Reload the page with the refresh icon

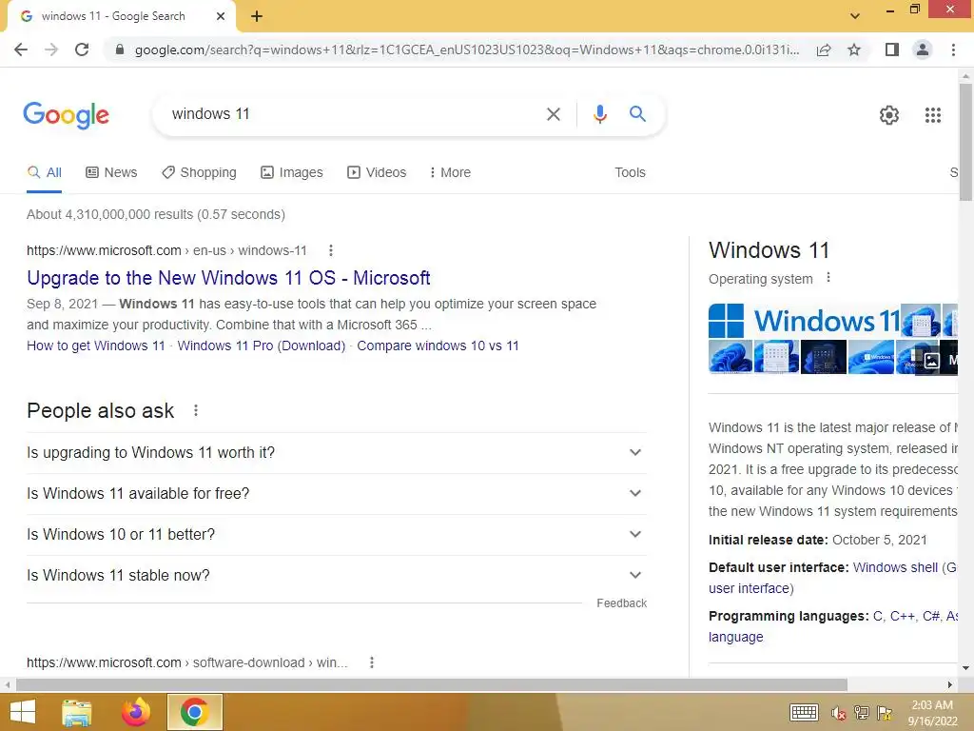pos(82,49)
